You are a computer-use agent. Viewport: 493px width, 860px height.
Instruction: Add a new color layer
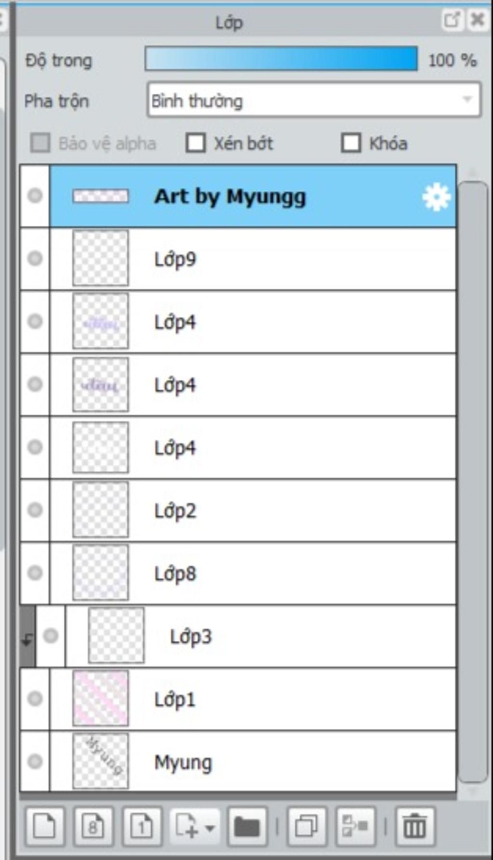45,826
